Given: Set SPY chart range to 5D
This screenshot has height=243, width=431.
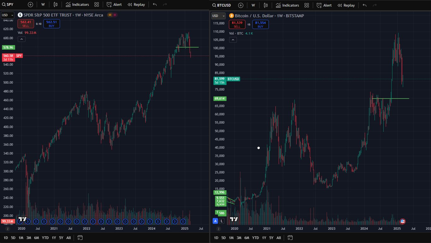Looking at the screenshot, I should [13, 238].
